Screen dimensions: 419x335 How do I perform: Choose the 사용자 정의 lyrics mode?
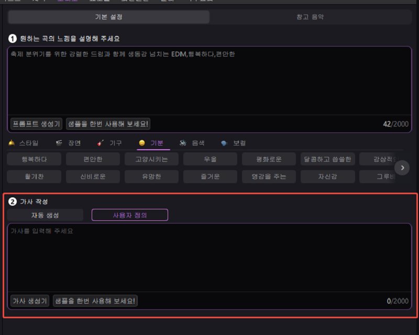[x=130, y=215]
